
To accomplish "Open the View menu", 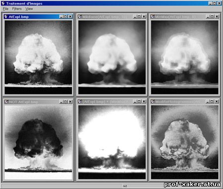I will (29, 9).
